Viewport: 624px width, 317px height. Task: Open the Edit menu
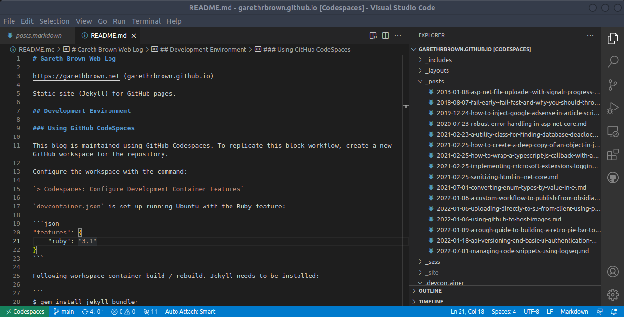point(27,21)
